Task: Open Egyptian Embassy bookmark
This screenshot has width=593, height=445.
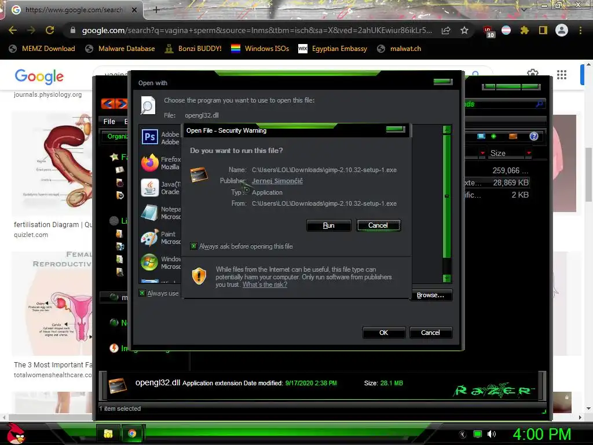Action: (x=333, y=49)
